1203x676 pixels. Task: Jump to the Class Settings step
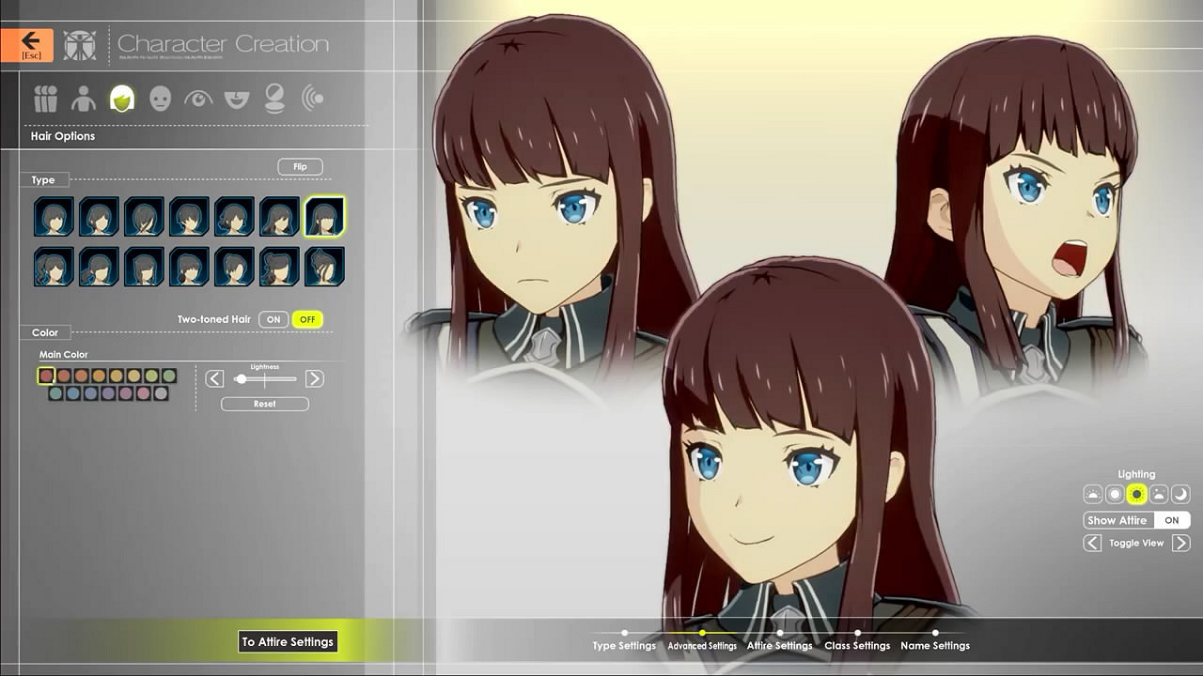click(x=857, y=644)
